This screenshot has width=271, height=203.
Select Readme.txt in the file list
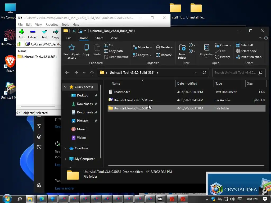click(x=187, y=92)
